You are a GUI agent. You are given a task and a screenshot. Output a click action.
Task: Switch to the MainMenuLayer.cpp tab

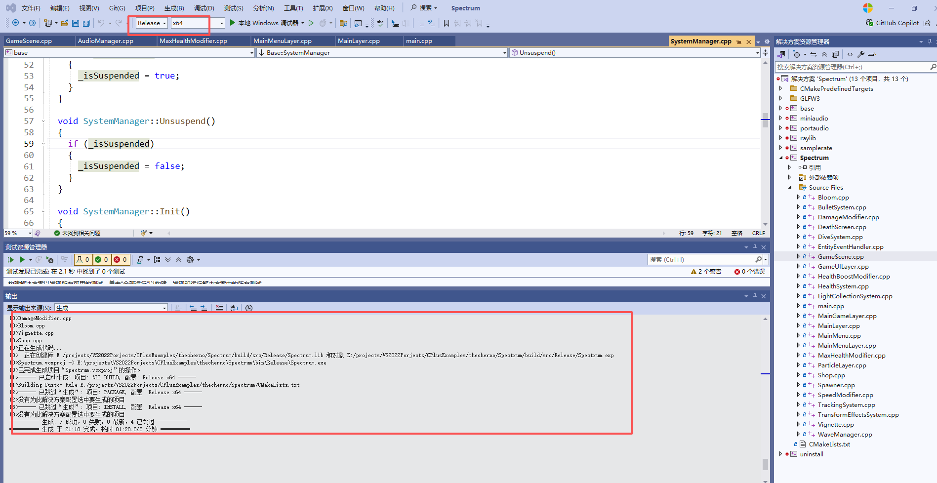[x=283, y=41]
